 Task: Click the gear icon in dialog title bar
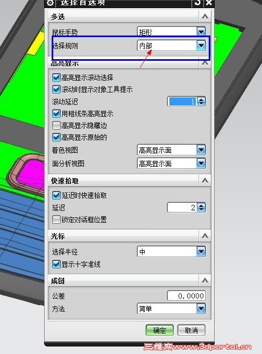51,3
